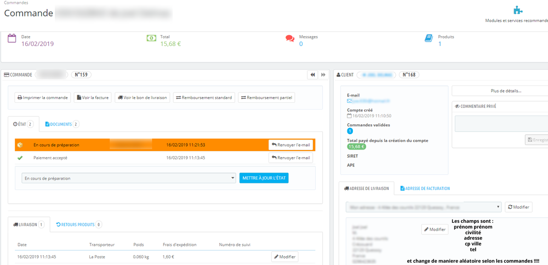The height and width of the screenshot is (265, 548).
Task: Click the Commandes validées badge 1
Action: click(350, 131)
